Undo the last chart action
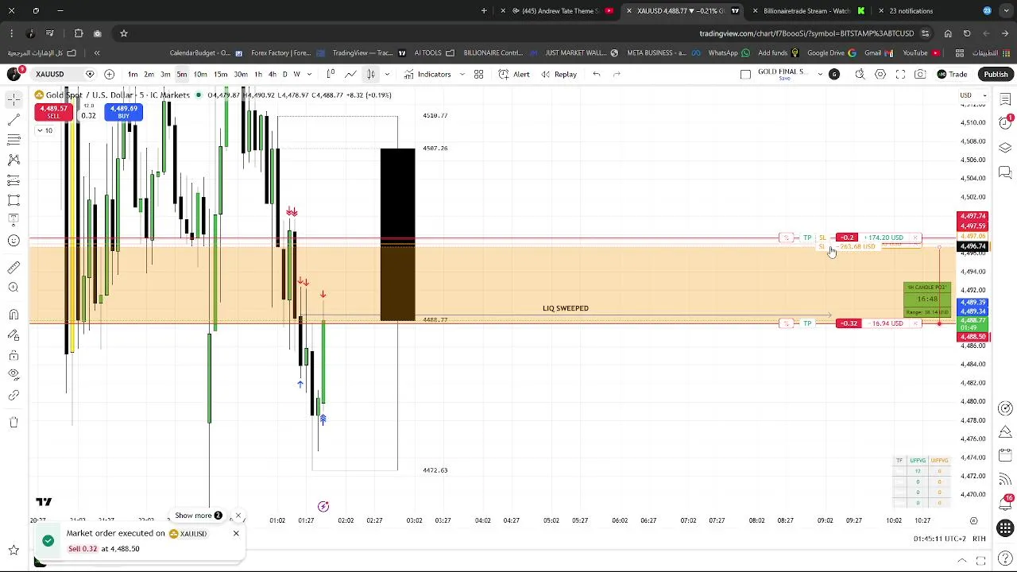1017x572 pixels. click(x=596, y=74)
